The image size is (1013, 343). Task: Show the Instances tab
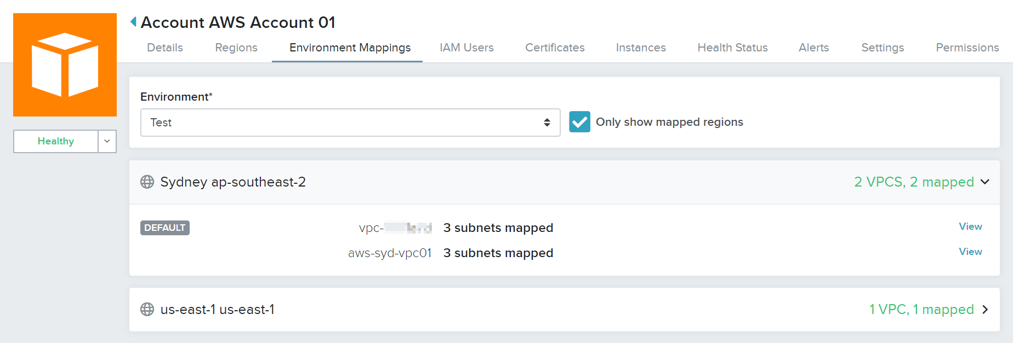click(641, 48)
